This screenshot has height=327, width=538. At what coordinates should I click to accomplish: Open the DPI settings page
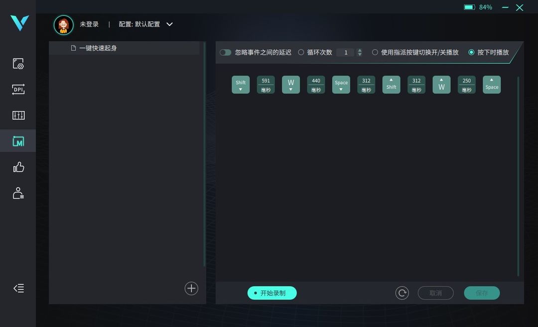tap(18, 90)
